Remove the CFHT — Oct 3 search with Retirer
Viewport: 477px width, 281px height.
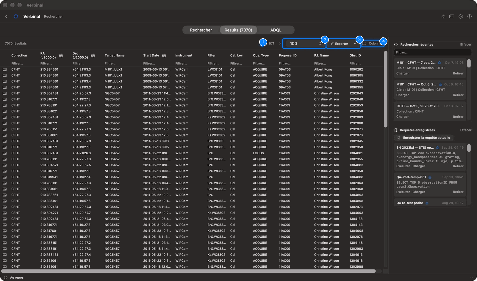point(458,117)
